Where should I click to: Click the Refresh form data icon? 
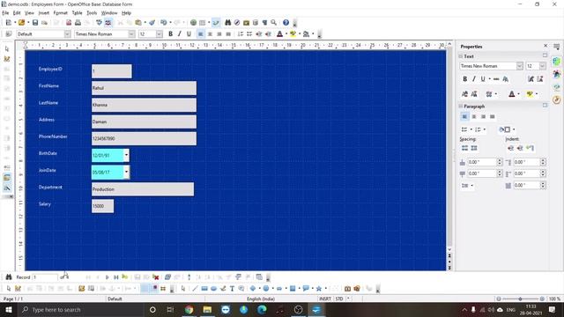(x=167, y=277)
